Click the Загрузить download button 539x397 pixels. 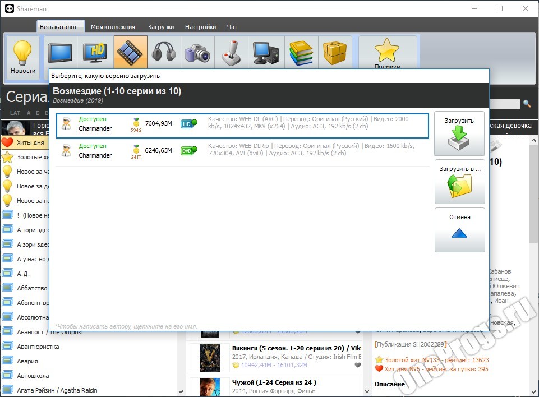[x=459, y=133]
